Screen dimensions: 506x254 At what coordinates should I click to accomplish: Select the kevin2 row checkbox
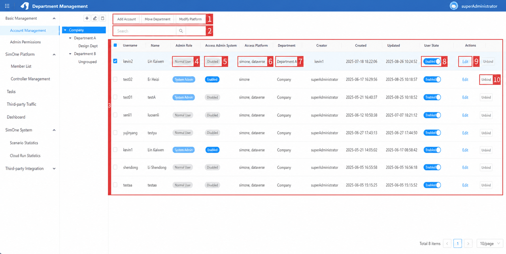pos(115,61)
